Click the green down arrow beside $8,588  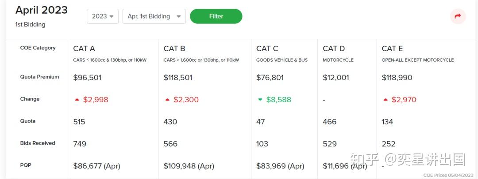(260, 99)
